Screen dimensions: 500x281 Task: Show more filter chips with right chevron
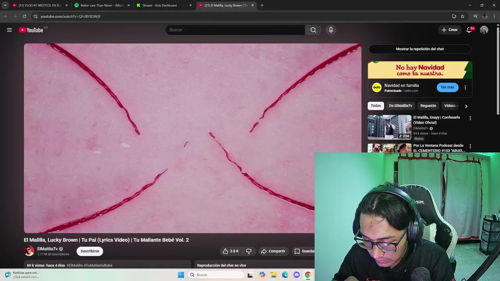pyautogui.click(x=466, y=106)
